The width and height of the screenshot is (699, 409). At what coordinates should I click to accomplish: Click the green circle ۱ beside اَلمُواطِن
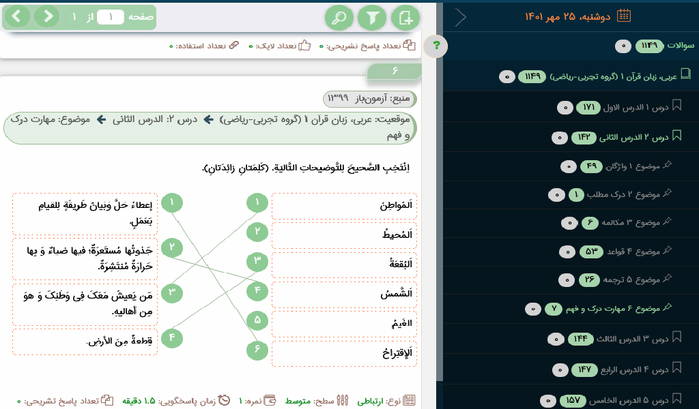point(257,203)
